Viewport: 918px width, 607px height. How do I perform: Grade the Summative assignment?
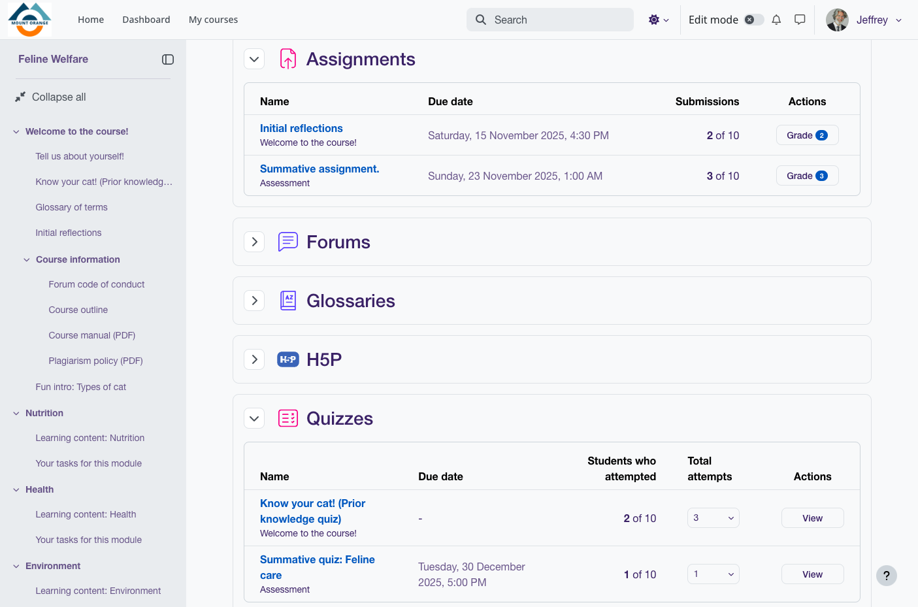click(x=808, y=176)
